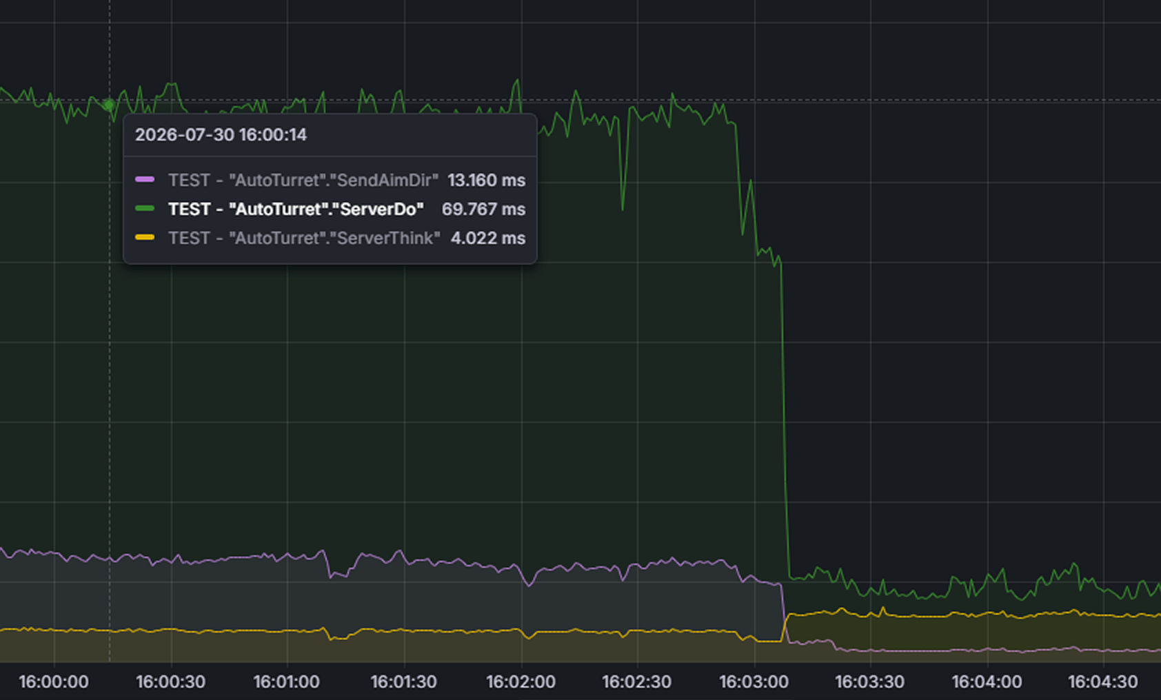Click the highlighted green data point on the ServerDo line
This screenshot has height=700, width=1161.
109,105
